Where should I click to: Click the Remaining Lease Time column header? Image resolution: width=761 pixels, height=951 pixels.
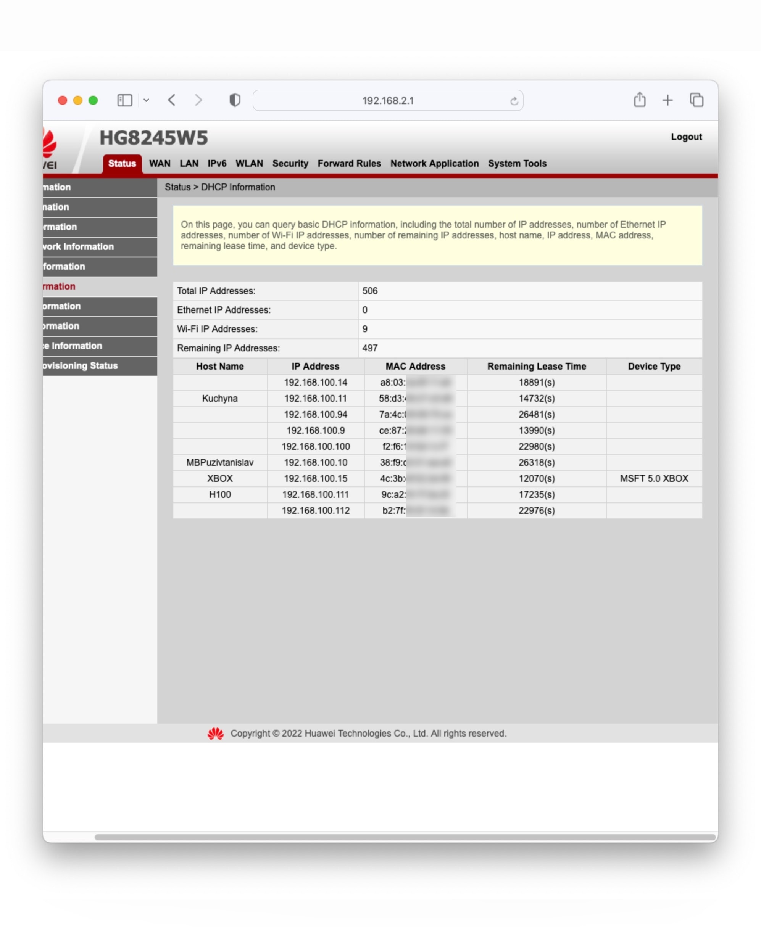point(536,367)
